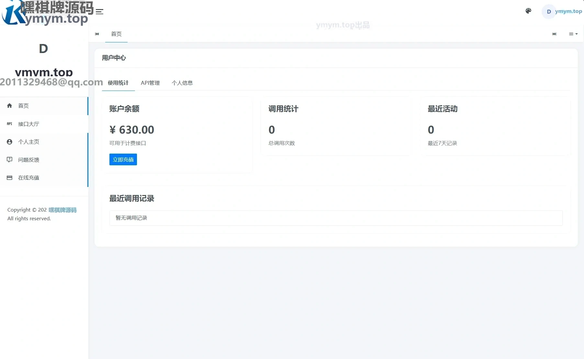Select the 使用统计 tab
The image size is (584, 359).
pyautogui.click(x=118, y=83)
